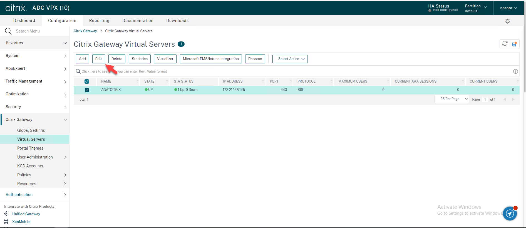Sort by NAME column arrows

click(137, 81)
